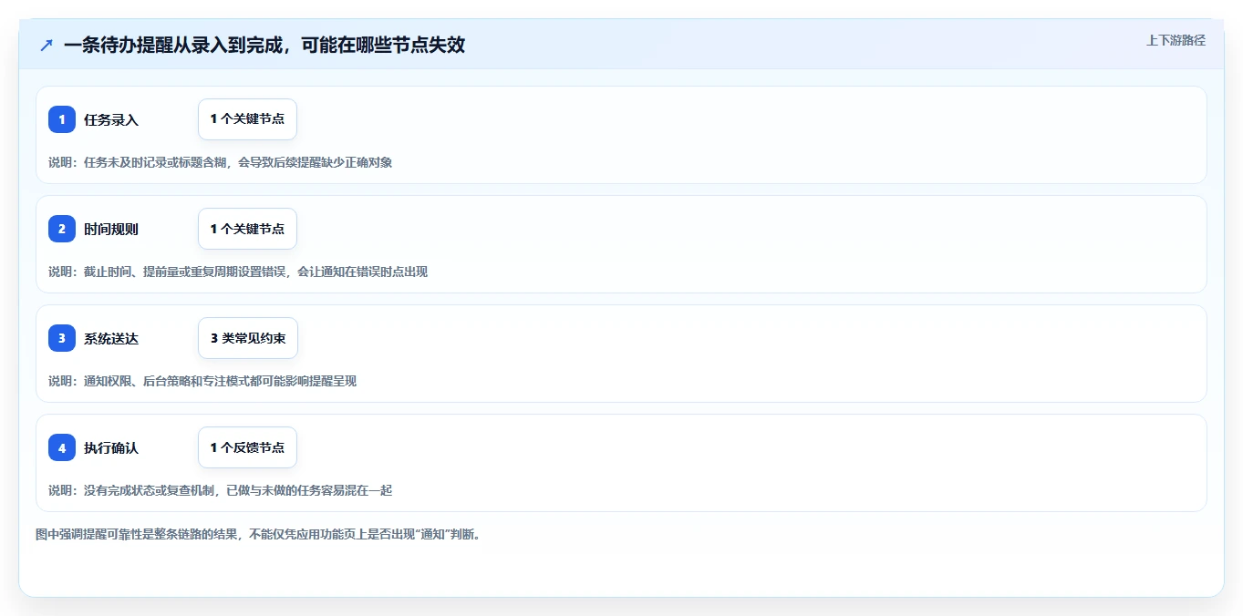Click the "执行确认" step label

coord(111,447)
